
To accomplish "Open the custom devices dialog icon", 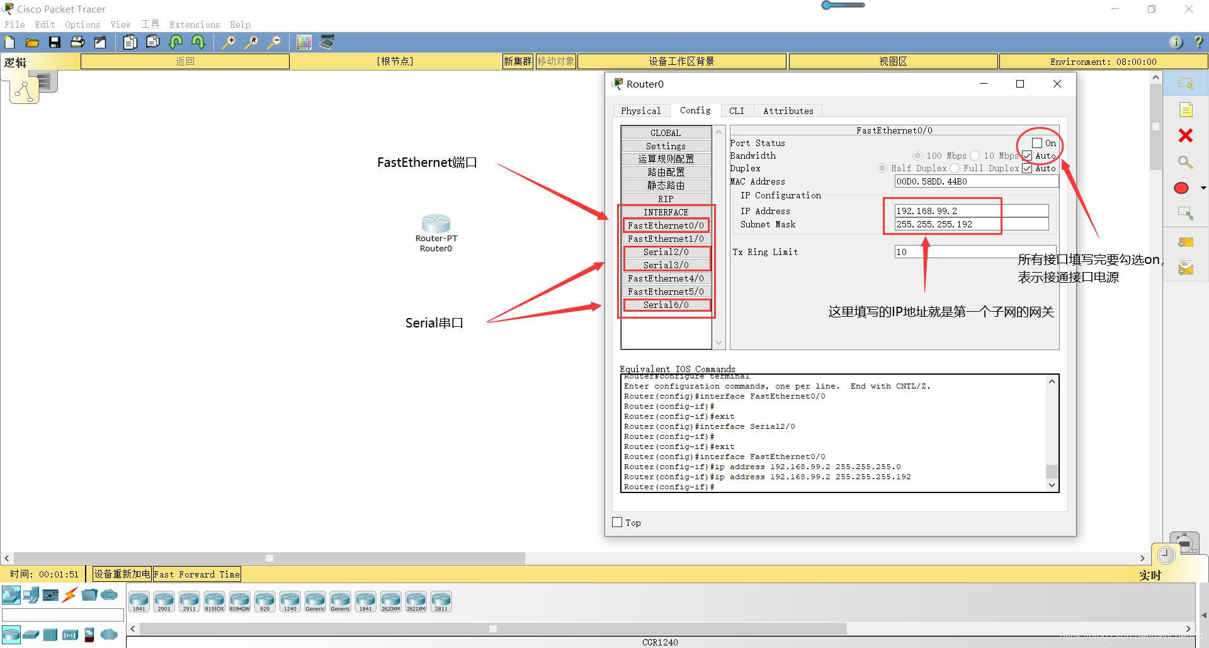I will click(327, 42).
